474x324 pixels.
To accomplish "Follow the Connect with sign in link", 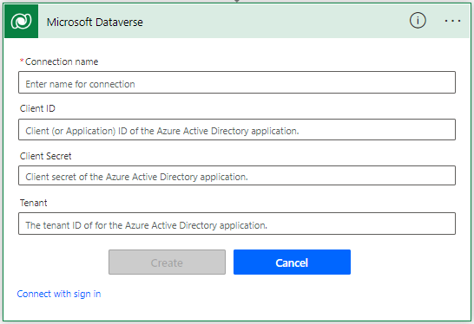I will [59, 294].
